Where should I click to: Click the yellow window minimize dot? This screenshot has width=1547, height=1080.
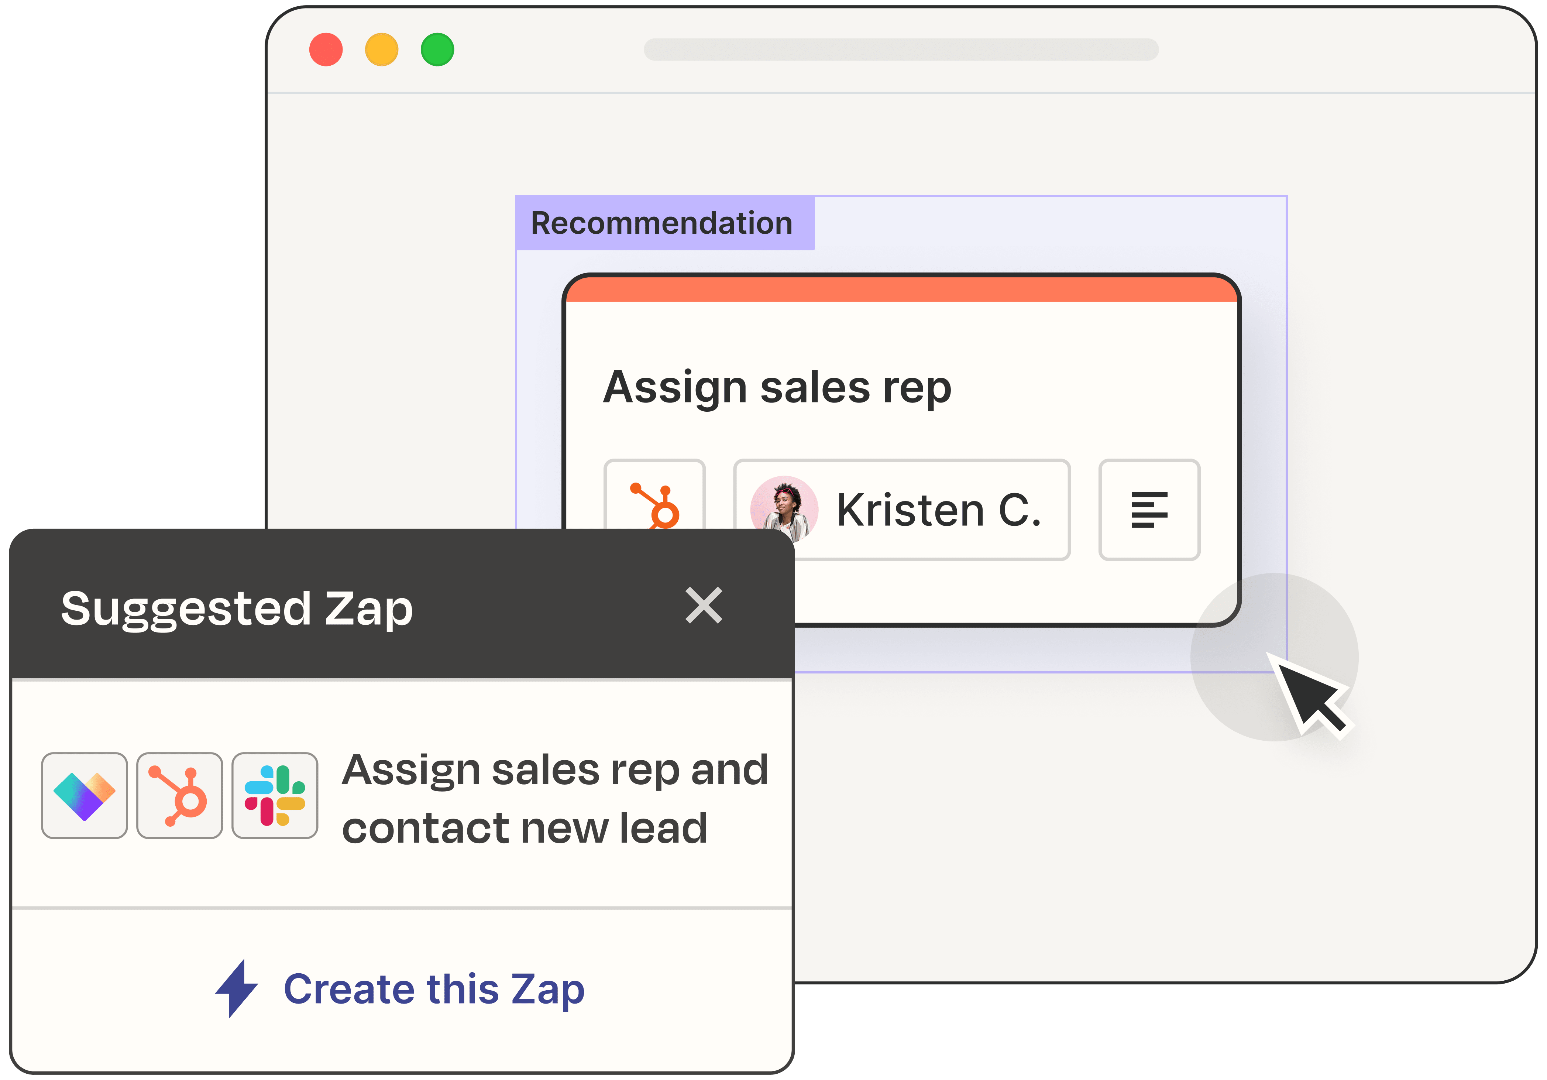pos(381,49)
